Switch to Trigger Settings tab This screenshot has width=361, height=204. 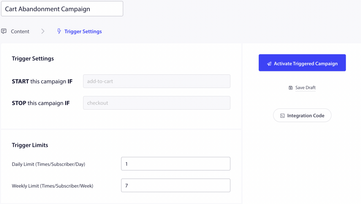tap(83, 31)
